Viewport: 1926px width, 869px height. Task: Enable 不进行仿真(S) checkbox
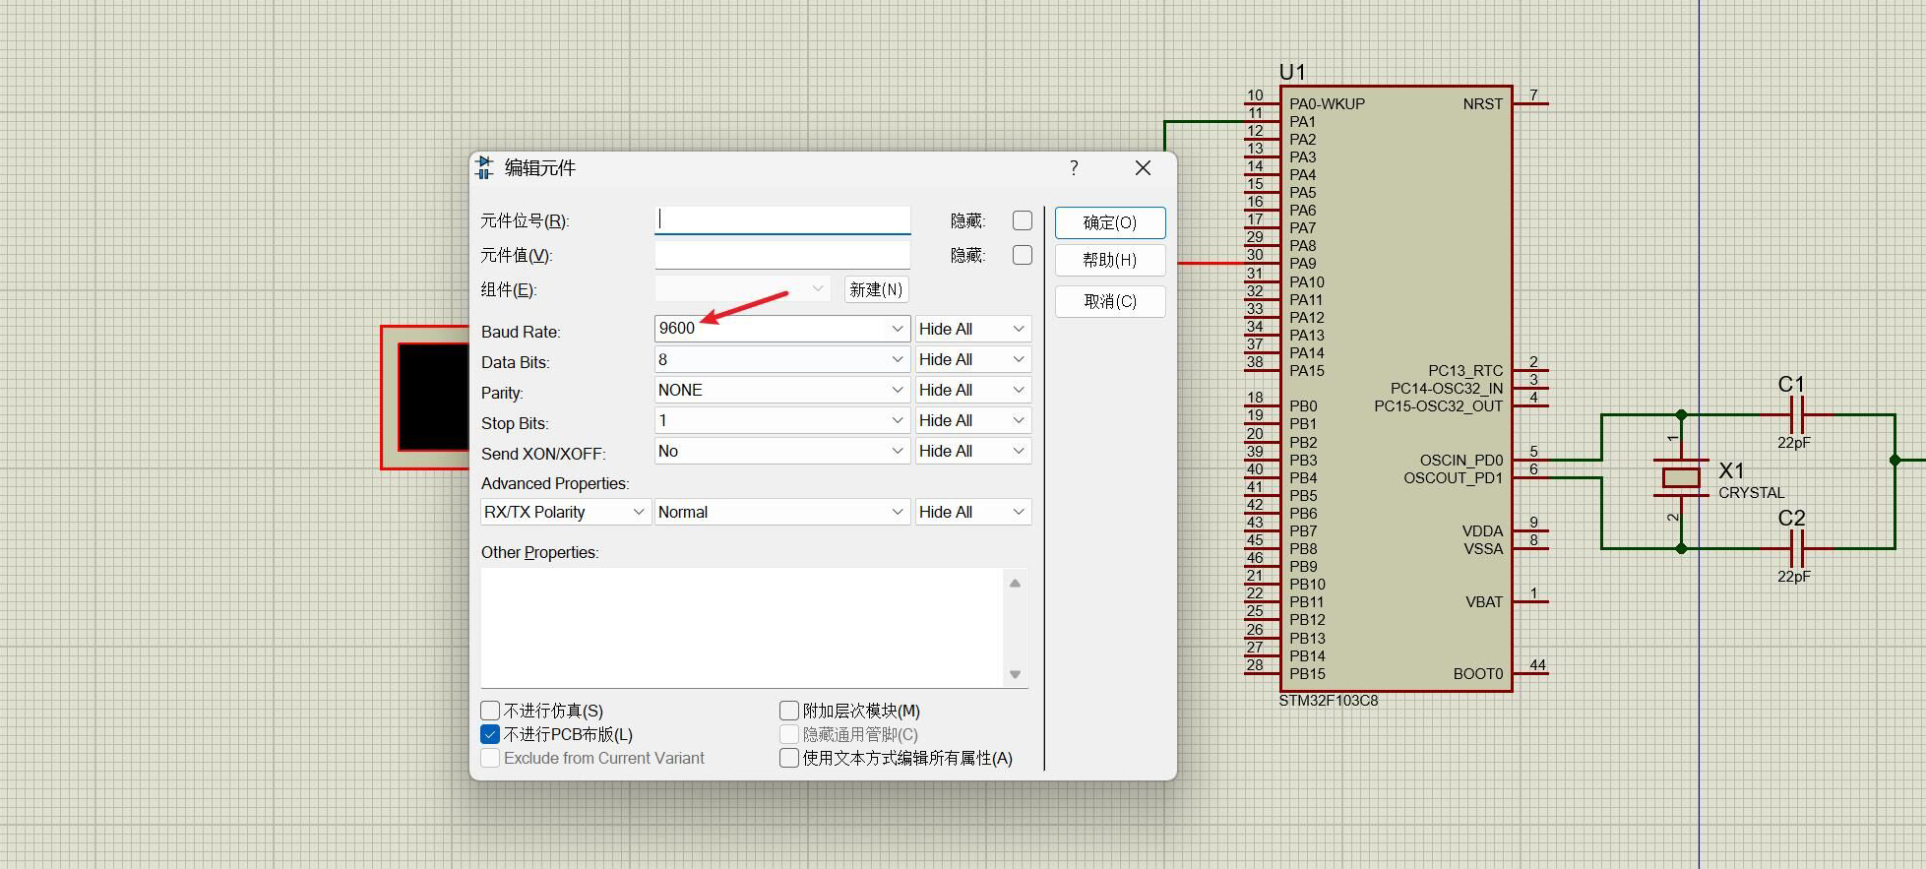pyautogui.click(x=490, y=711)
